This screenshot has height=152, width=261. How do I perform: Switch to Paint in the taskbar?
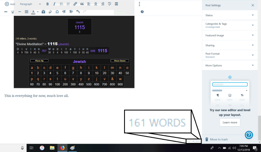73,148
